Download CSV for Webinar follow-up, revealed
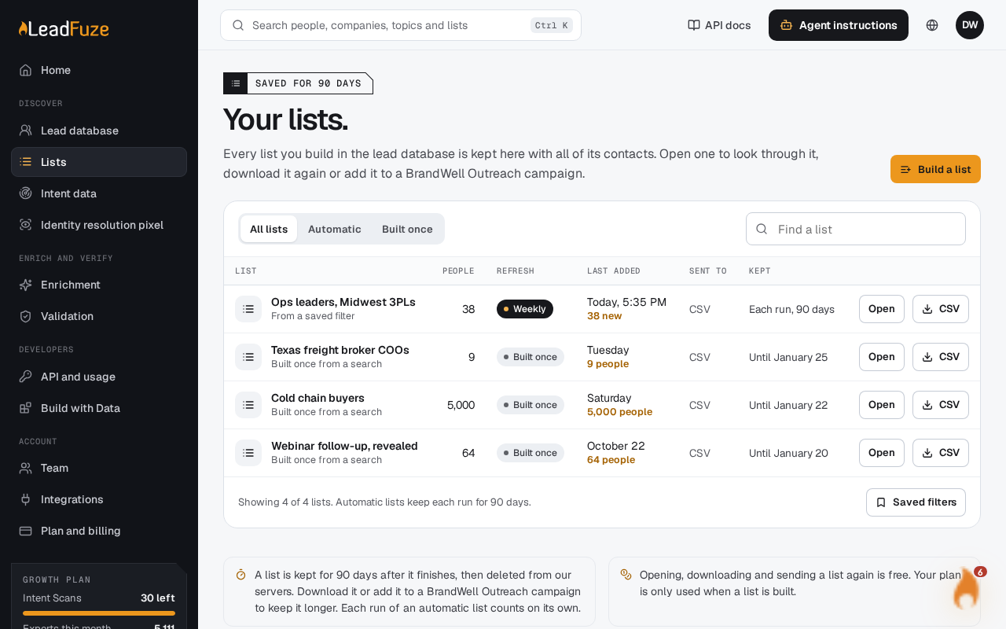Screen dimensions: 1006x629 (x=941, y=453)
